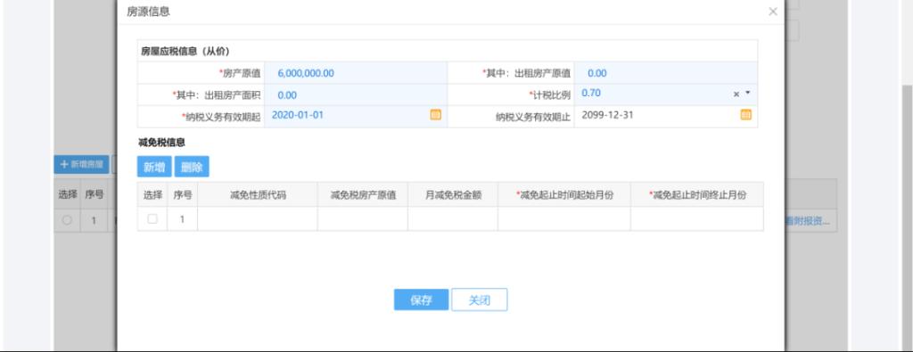Open calendar for 纳税义务有效期止 date
The width and height of the screenshot is (913, 352).
pyautogui.click(x=746, y=115)
